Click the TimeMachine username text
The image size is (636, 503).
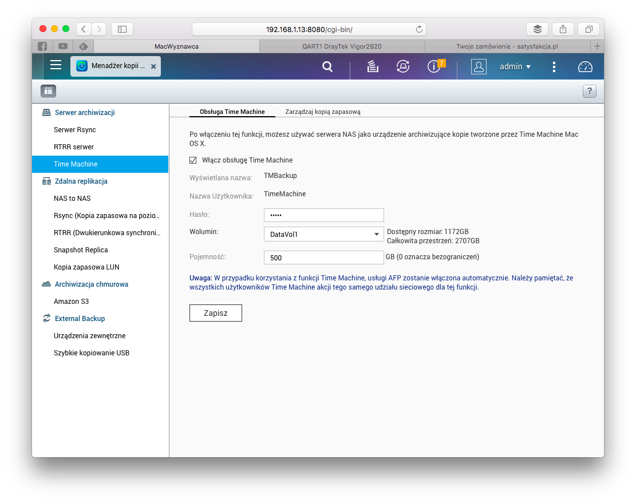click(x=285, y=194)
